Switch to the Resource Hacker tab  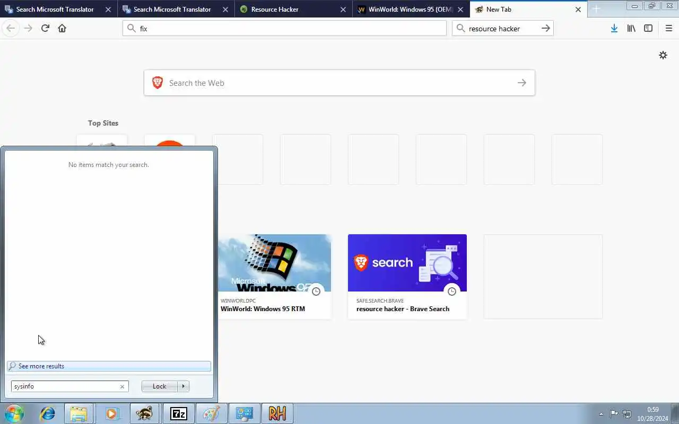click(x=293, y=10)
